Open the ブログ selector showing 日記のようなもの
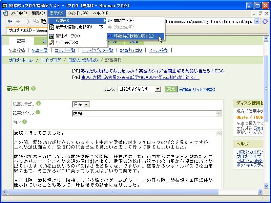Image resolution: width=271 pixels, height=203 pixels. click(x=139, y=89)
